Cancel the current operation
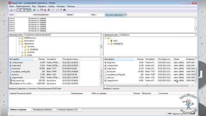The width and height of the screenshot is (206, 116). click(x=42, y=10)
